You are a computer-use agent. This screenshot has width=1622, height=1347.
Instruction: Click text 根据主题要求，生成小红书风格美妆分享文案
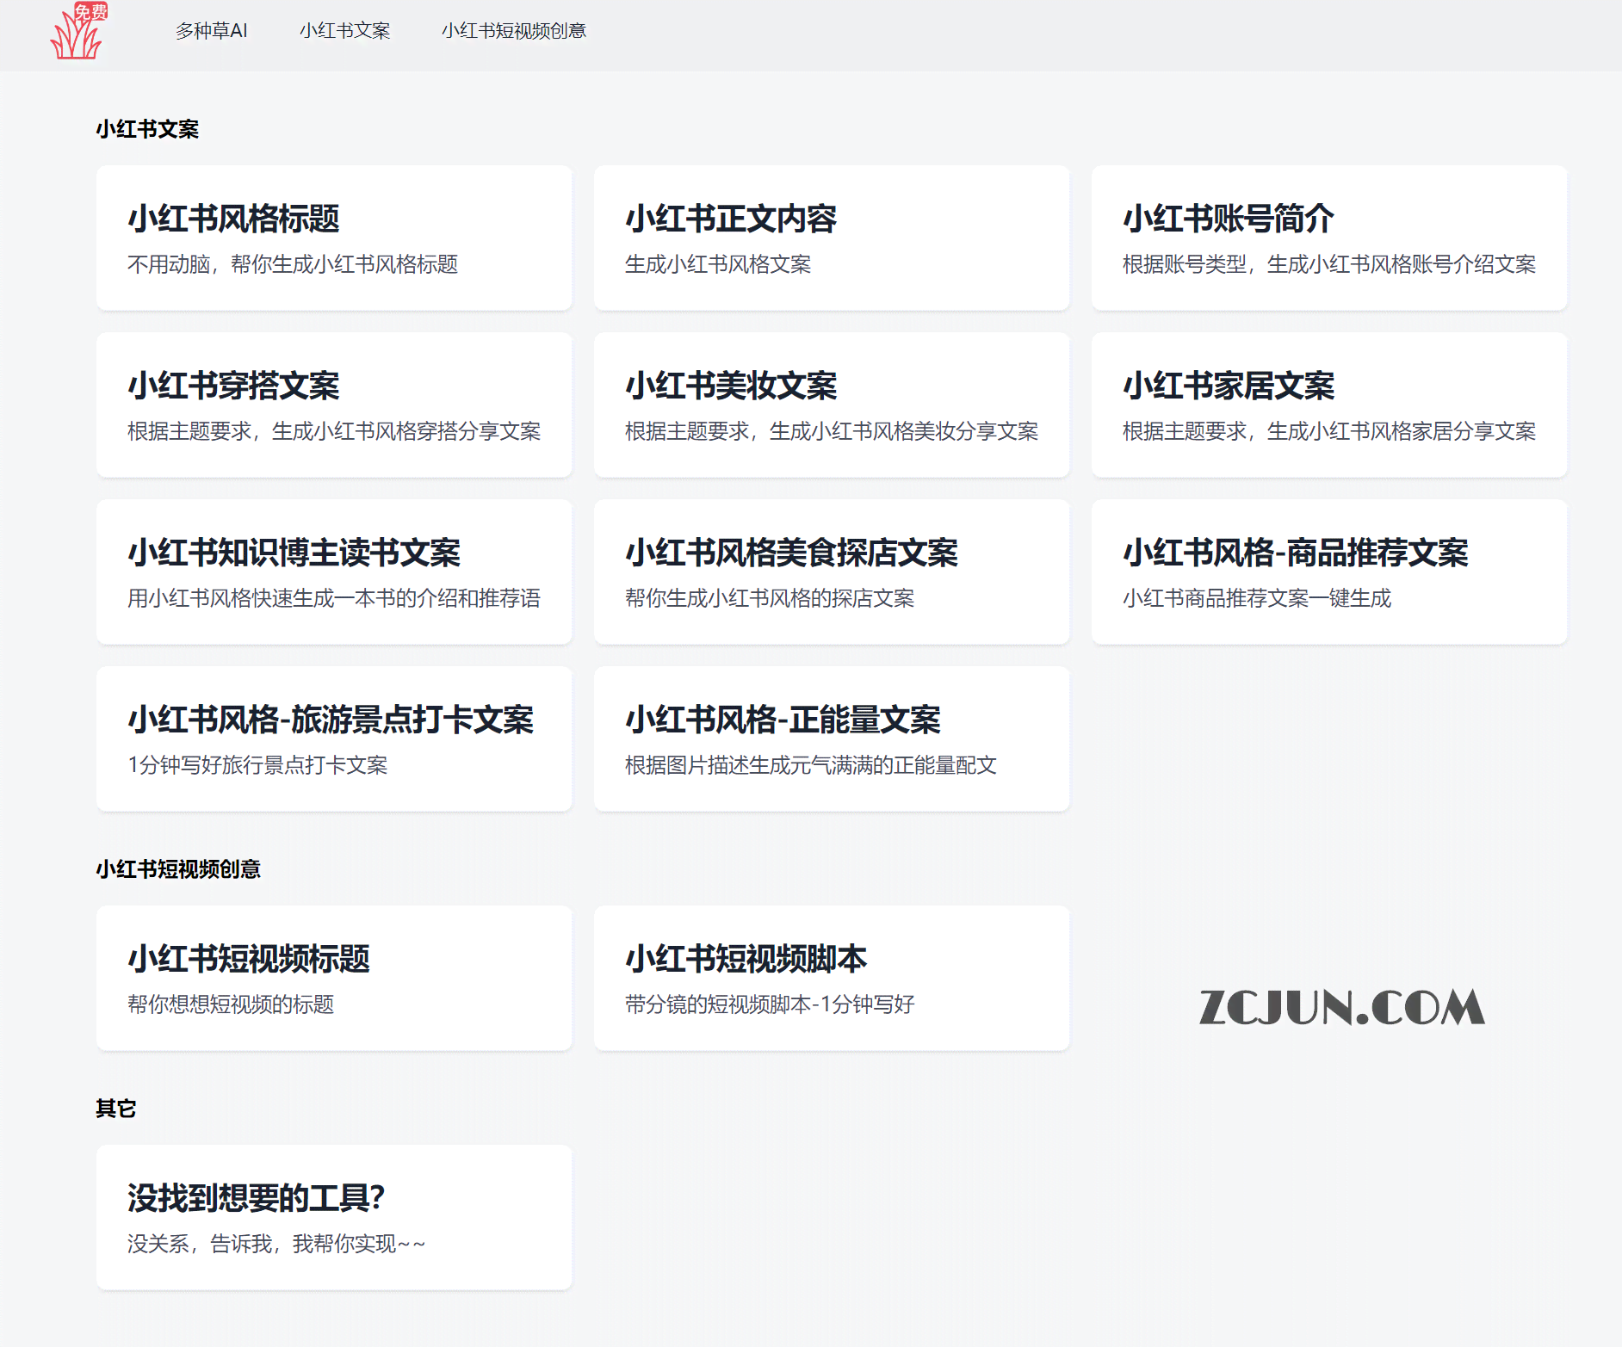point(832,431)
